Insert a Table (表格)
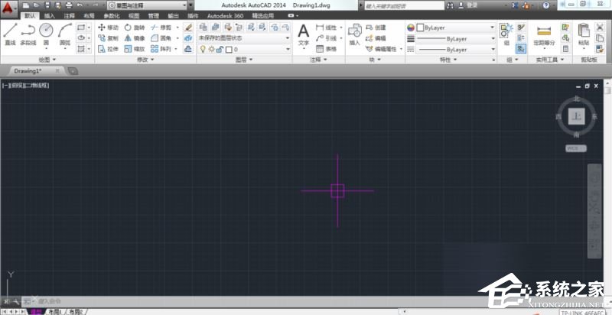 tap(327, 49)
